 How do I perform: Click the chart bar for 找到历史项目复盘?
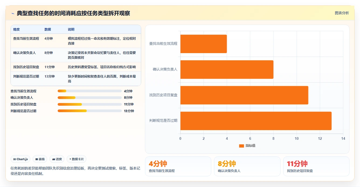244,95
